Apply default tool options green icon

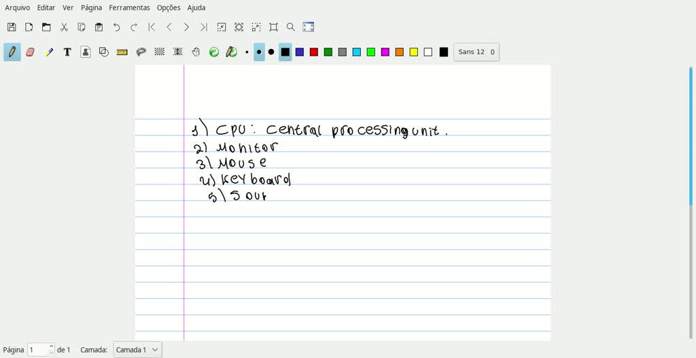[214, 52]
